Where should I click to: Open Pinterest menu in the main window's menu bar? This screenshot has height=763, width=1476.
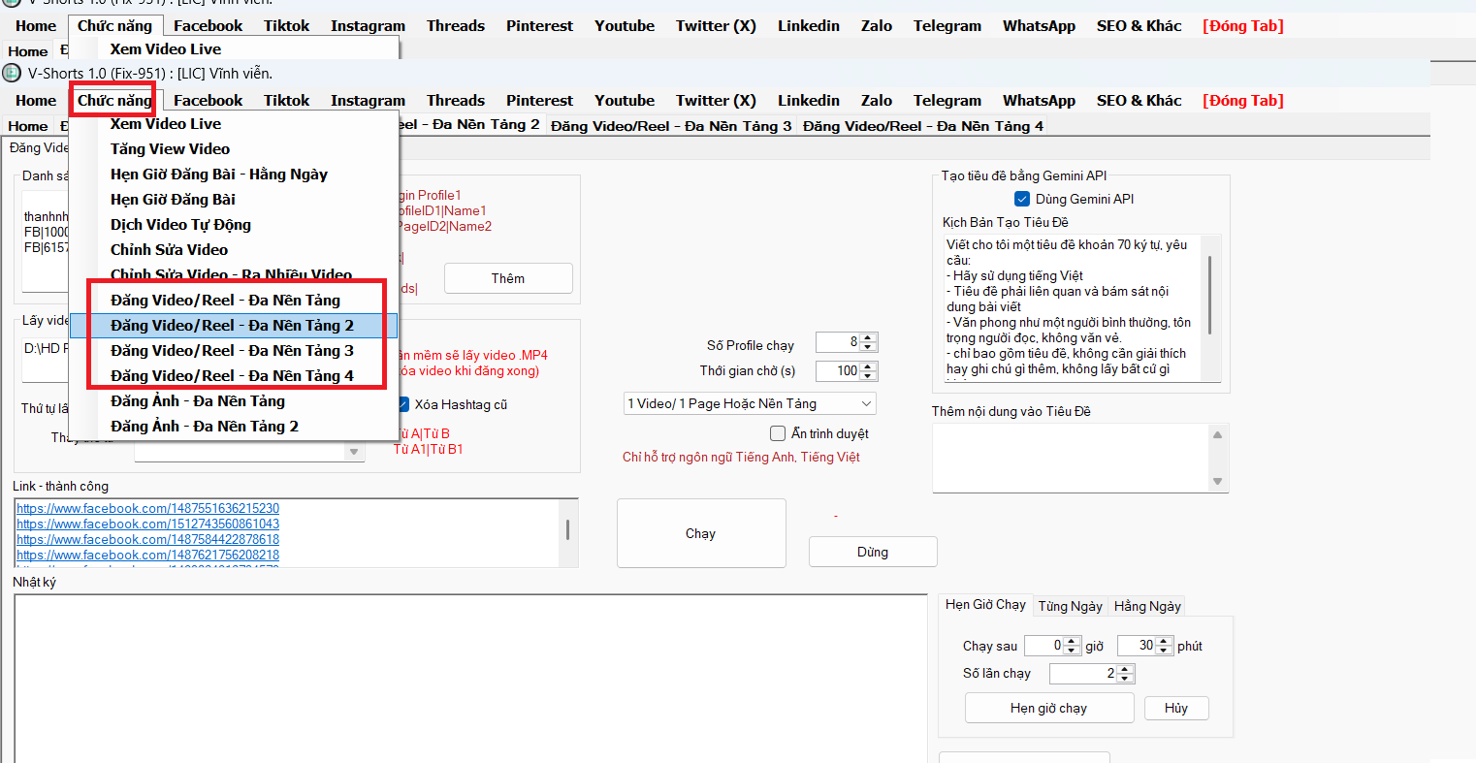coord(540,101)
